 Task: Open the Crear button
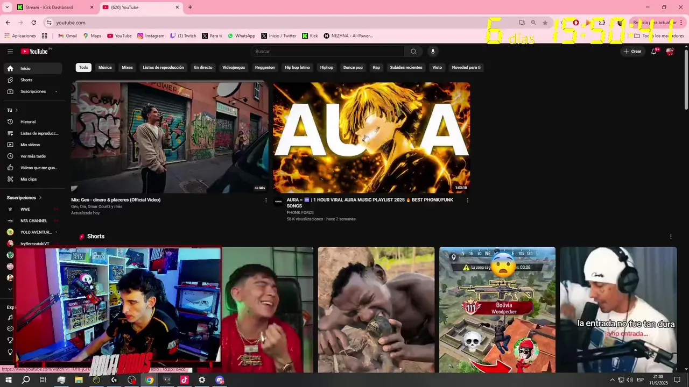click(x=632, y=51)
